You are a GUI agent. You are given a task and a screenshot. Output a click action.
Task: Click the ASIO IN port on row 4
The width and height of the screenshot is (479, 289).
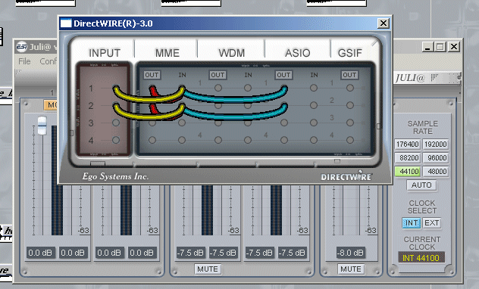click(314, 140)
